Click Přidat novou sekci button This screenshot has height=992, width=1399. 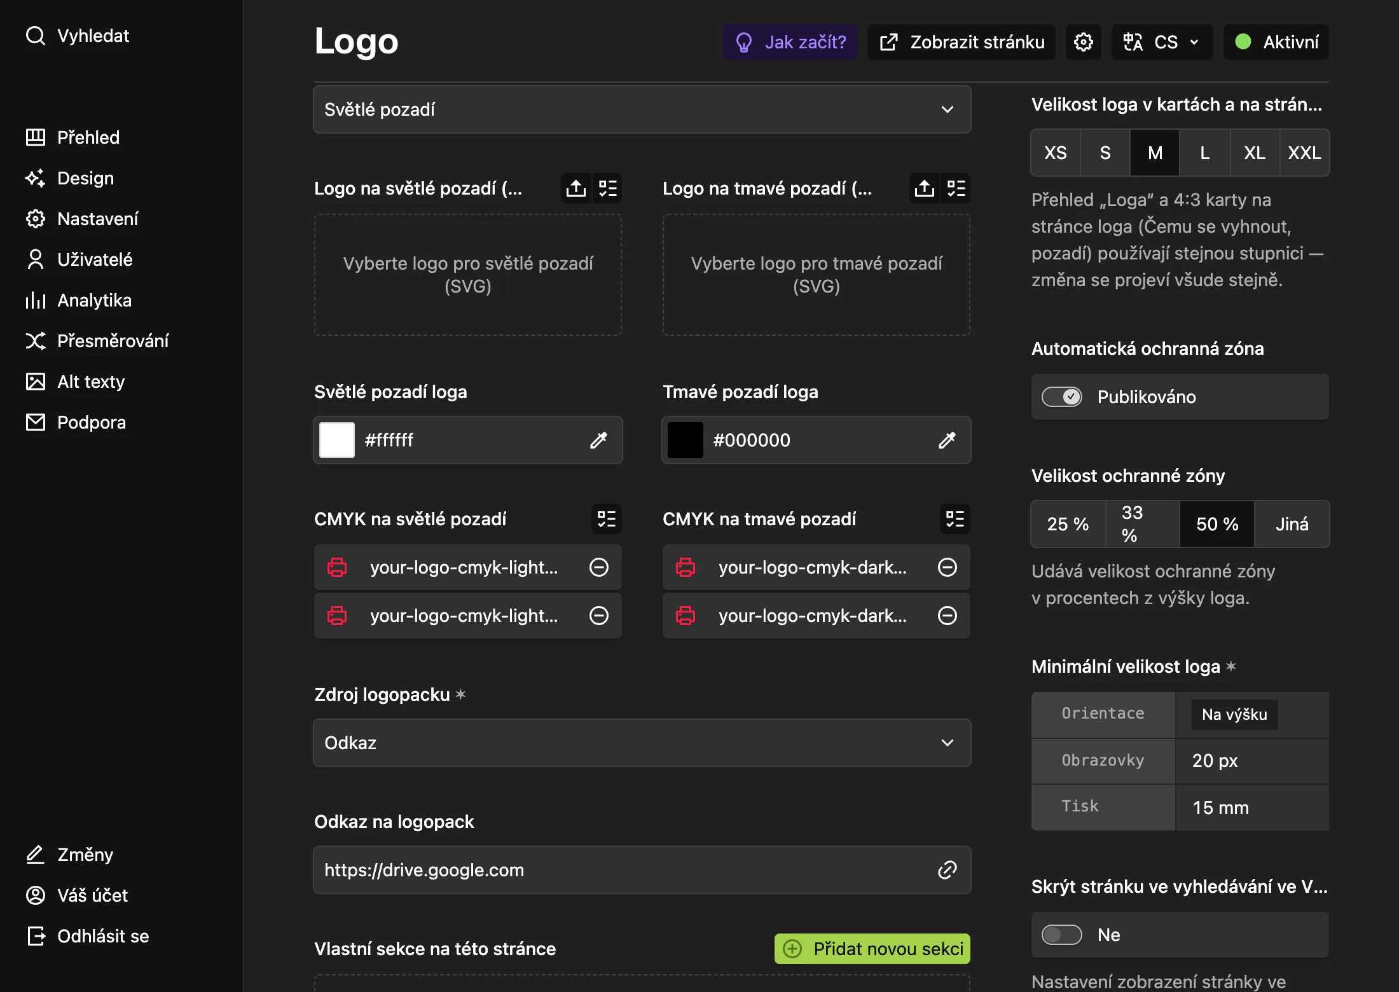(x=872, y=949)
